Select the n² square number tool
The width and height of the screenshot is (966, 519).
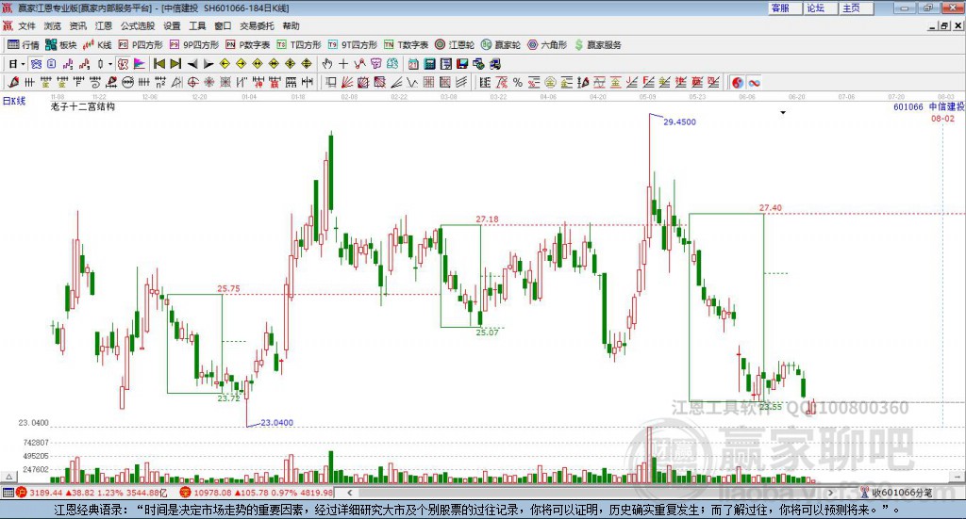(160, 82)
